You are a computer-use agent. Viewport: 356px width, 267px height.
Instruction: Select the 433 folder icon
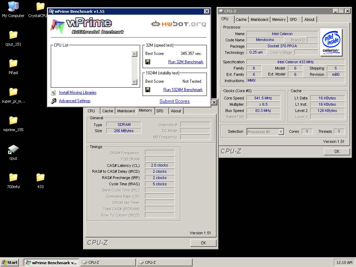point(40,181)
